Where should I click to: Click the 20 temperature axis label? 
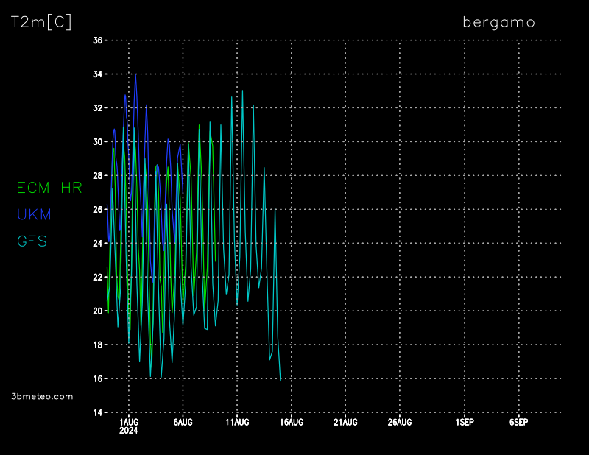tap(97, 311)
